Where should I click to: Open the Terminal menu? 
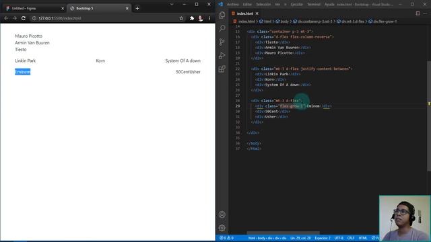click(314, 4)
